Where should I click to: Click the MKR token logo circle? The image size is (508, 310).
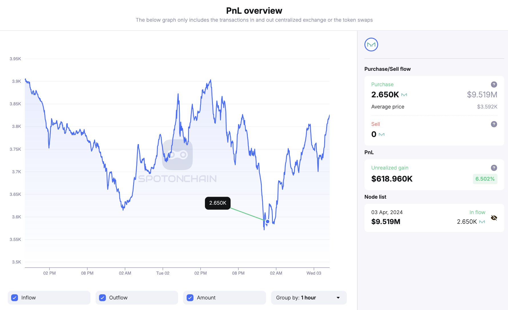point(371,45)
